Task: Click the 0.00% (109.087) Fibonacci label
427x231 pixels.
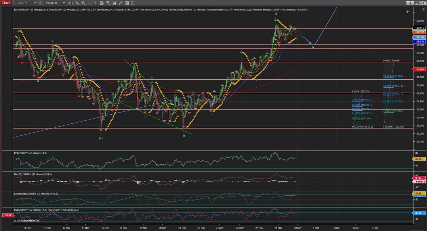Action: [392, 61]
